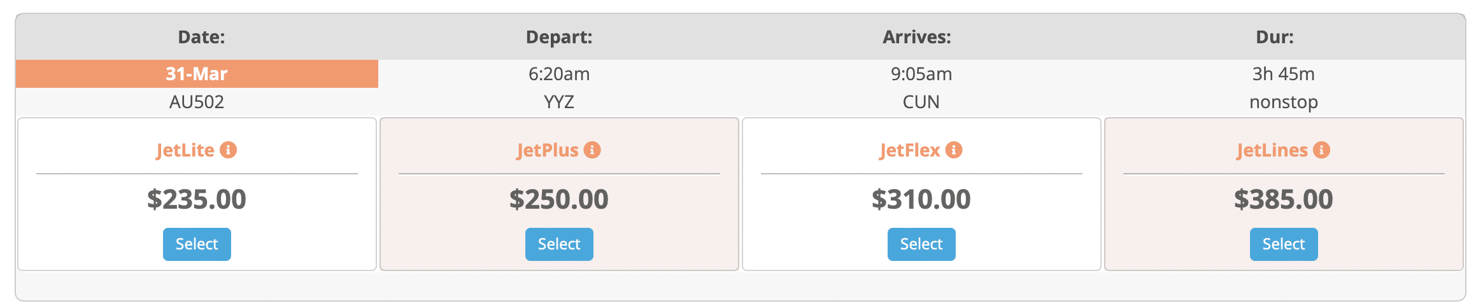Click the info icon next to JetLite

click(x=229, y=150)
